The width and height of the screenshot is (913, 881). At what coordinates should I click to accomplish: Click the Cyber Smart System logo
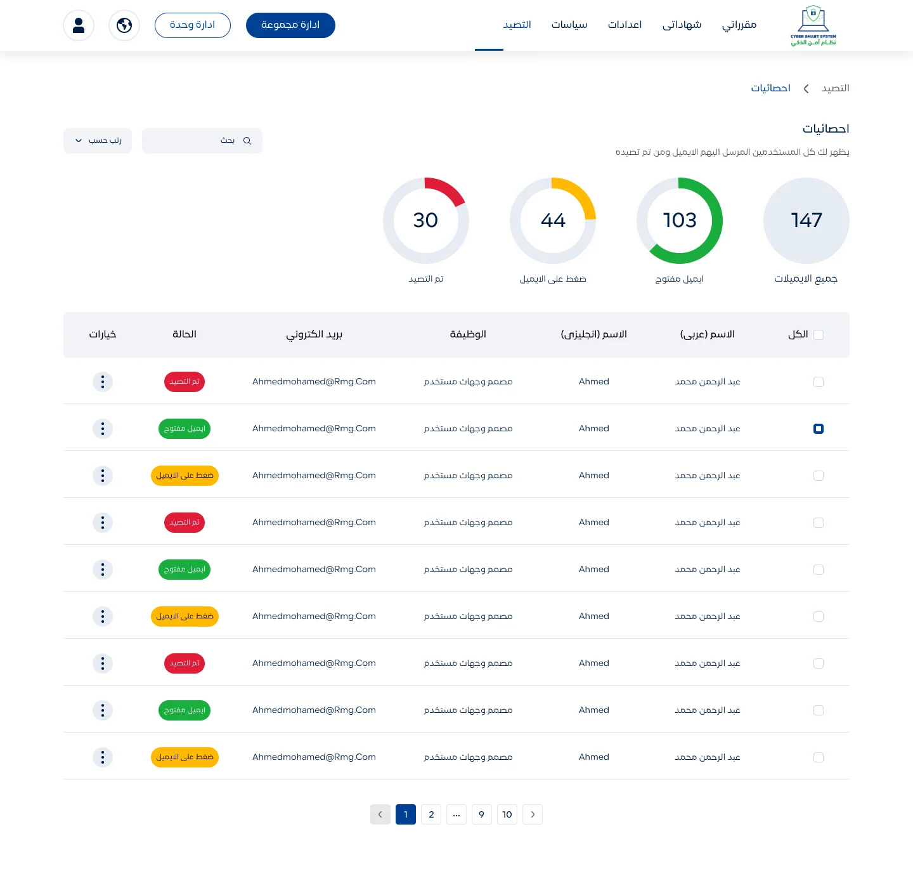tap(813, 25)
